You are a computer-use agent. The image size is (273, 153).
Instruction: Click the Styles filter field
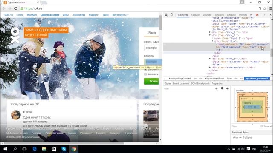tap(189, 88)
